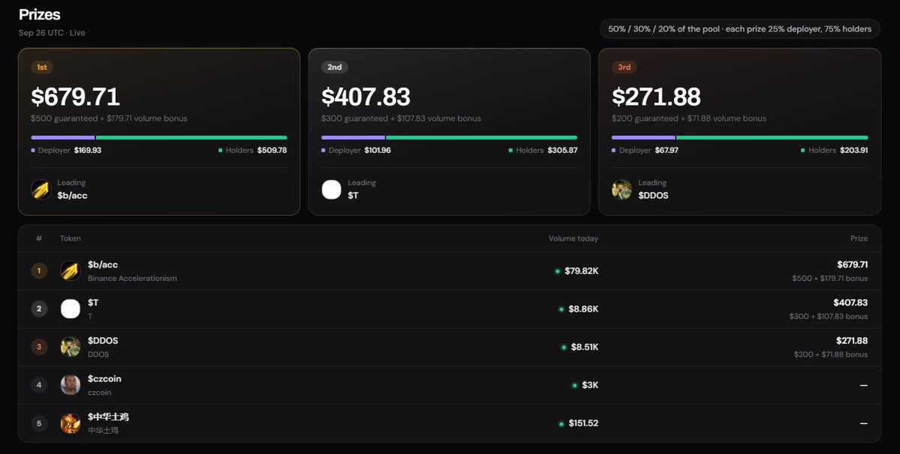The height and width of the screenshot is (454, 900).
Task: Click 'Deployer $67.97' in 3rd card
Action: point(645,150)
